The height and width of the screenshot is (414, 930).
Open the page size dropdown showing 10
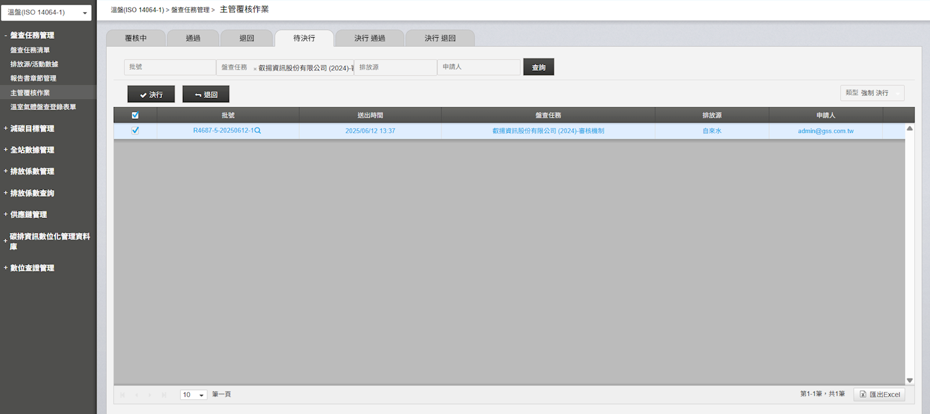click(193, 395)
